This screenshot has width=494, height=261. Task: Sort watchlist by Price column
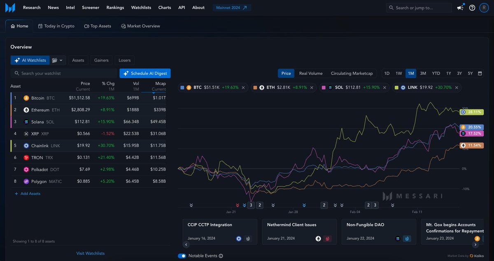click(x=84, y=86)
